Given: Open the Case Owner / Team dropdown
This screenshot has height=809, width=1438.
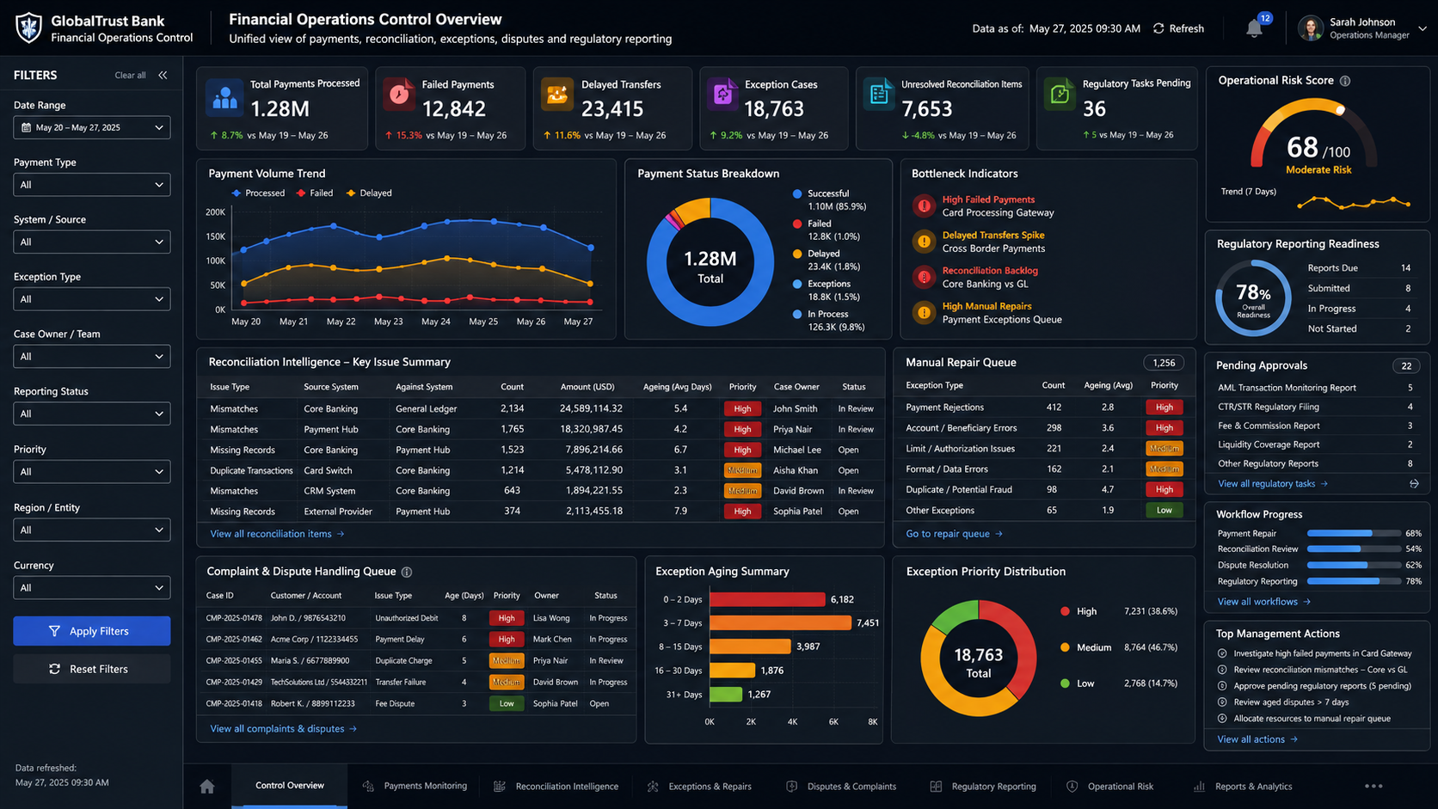Looking at the screenshot, I should tap(92, 356).
